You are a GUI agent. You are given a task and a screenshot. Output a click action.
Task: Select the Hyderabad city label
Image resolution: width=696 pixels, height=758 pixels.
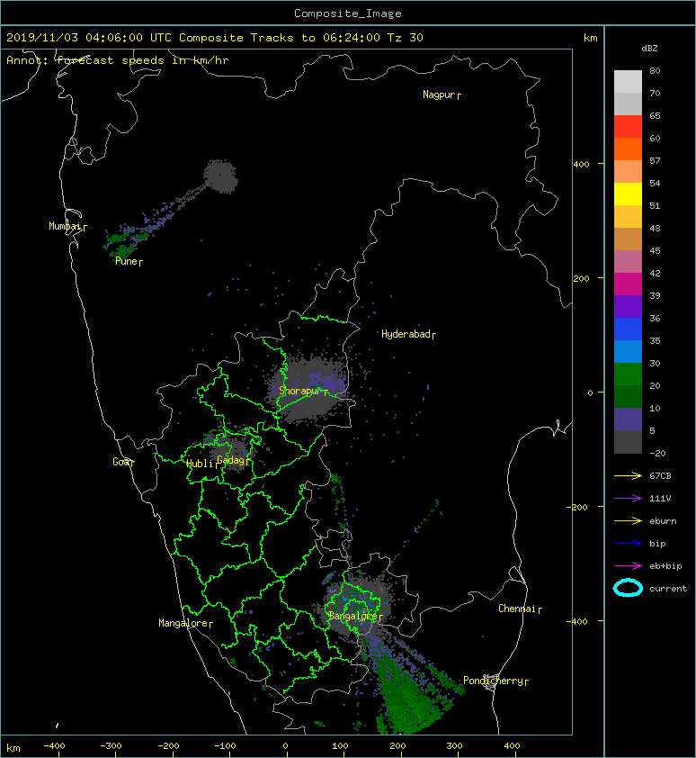(x=408, y=334)
